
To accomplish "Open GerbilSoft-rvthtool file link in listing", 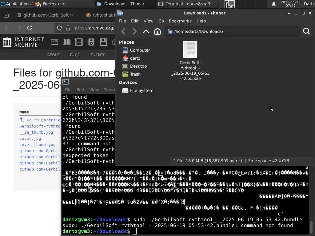I will point(40,126).
